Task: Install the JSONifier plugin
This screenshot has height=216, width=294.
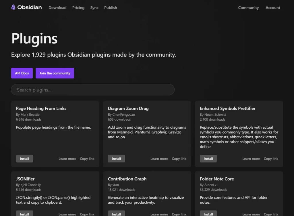Action: pos(24,213)
